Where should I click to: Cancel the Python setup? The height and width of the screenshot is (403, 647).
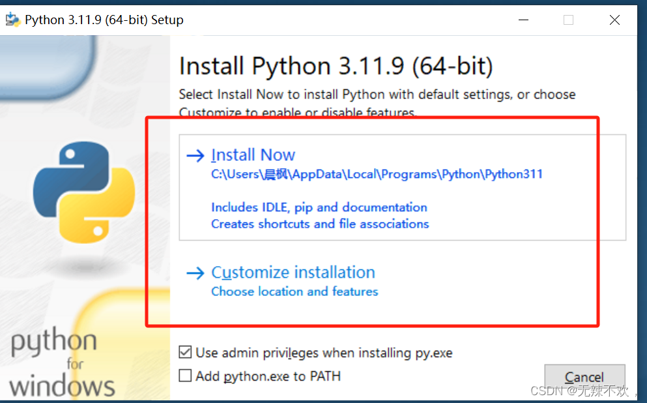click(x=584, y=376)
